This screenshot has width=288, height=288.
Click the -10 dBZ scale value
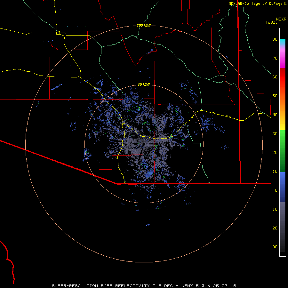click(x=274, y=209)
